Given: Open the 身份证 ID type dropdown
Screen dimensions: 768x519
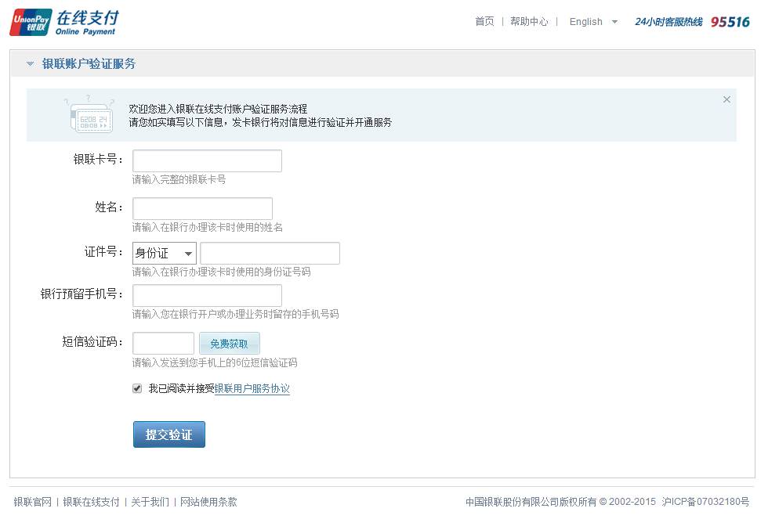Looking at the screenshot, I should coord(164,253).
